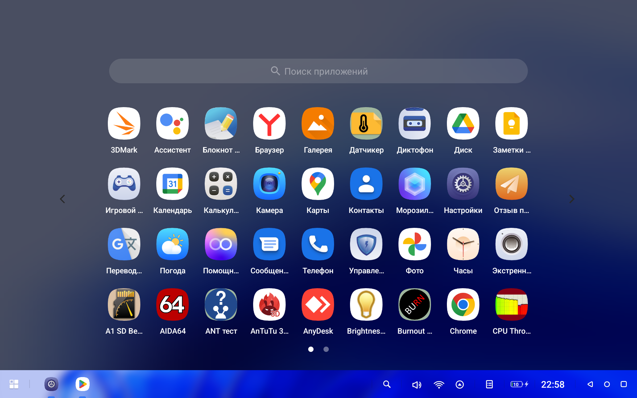Open Play Store from taskbar

click(x=82, y=384)
